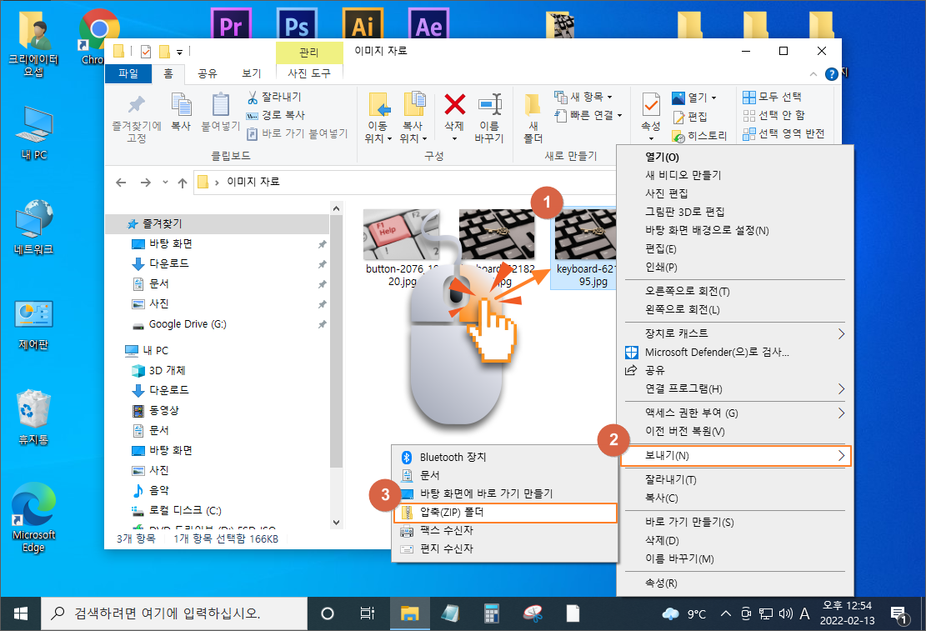
Task: Click File Explorer icon on the taskbar
Action: pyautogui.click(x=410, y=613)
